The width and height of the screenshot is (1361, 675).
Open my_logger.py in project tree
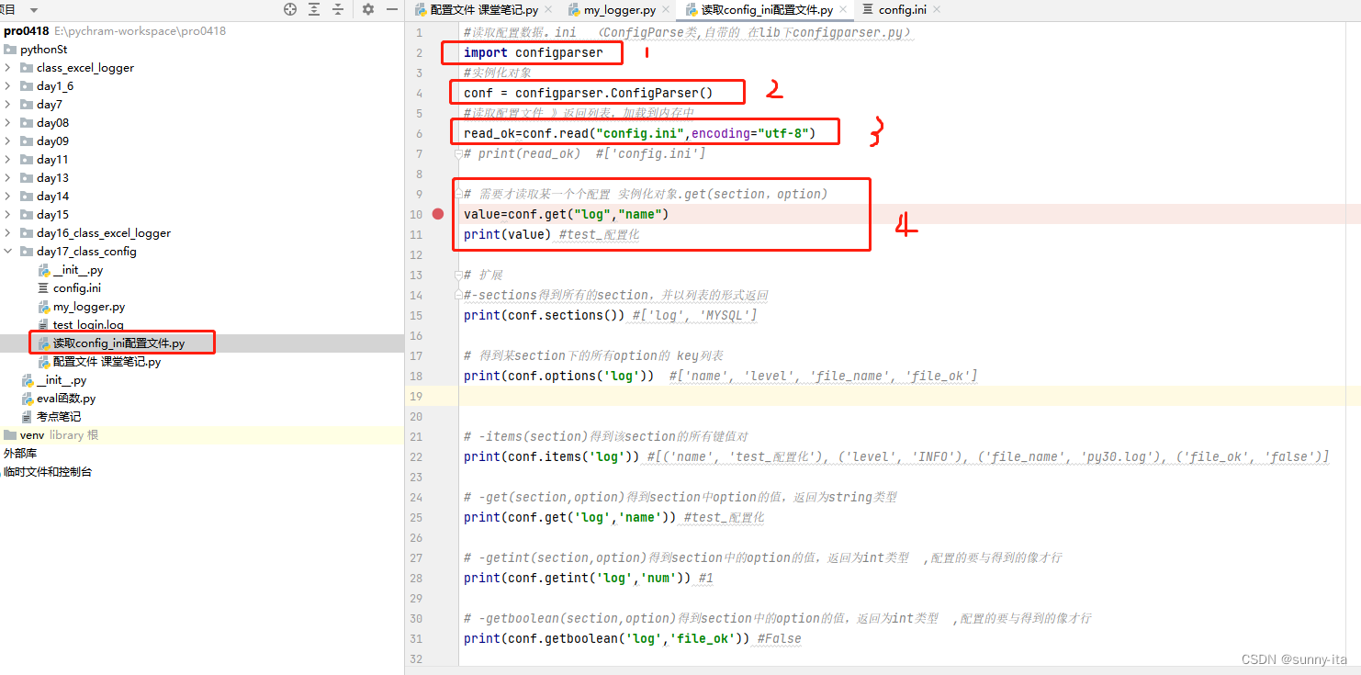tap(89, 307)
